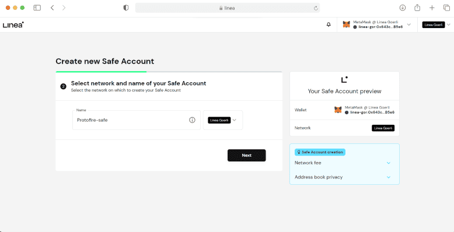
Task: Show the Safari tab overview
Action: coord(447,8)
